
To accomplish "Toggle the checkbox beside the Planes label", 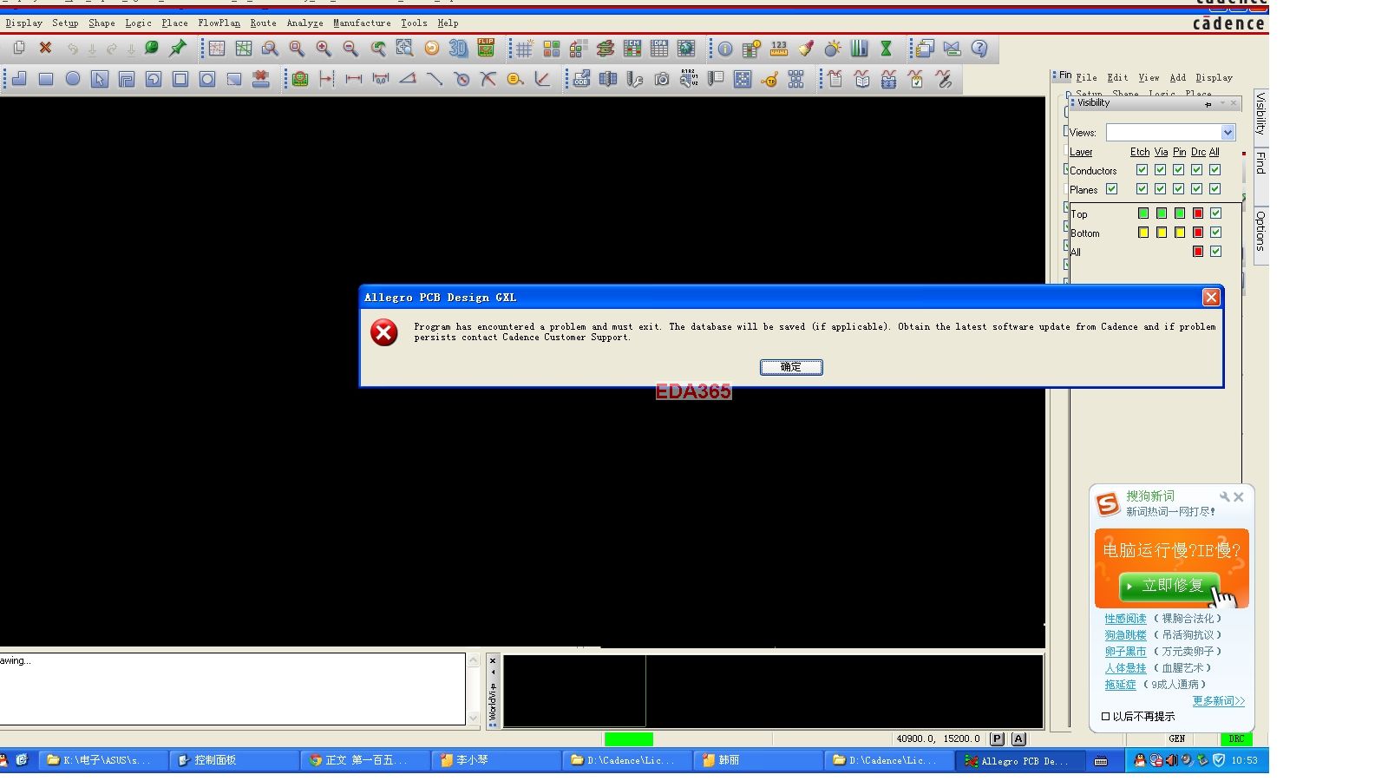I will 1111,189.
